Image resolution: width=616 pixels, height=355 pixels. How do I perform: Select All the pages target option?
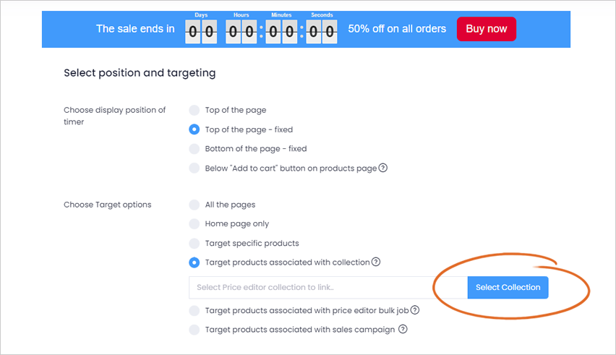(194, 205)
